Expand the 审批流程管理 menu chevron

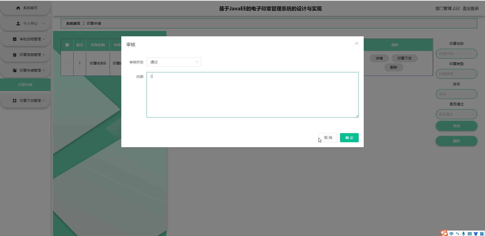click(x=44, y=39)
